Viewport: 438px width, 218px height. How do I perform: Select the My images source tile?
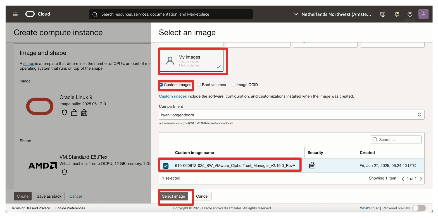(x=192, y=61)
